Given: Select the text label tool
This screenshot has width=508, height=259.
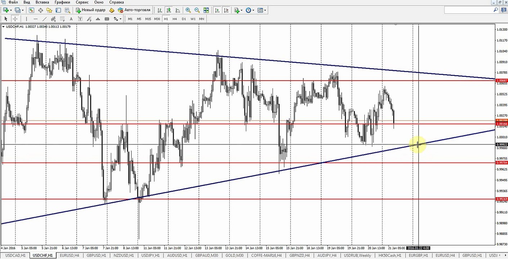Looking at the screenshot, I should tap(80, 19).
